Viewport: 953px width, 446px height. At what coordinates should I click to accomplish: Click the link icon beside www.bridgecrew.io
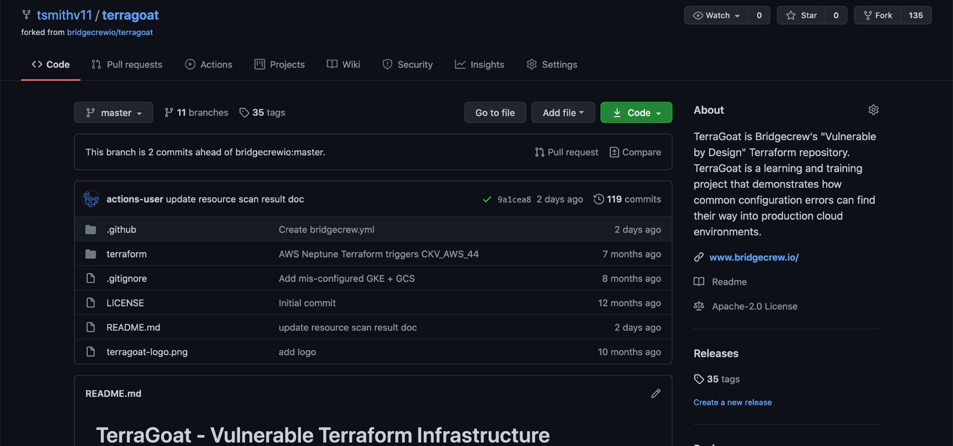tap(699, 257)
